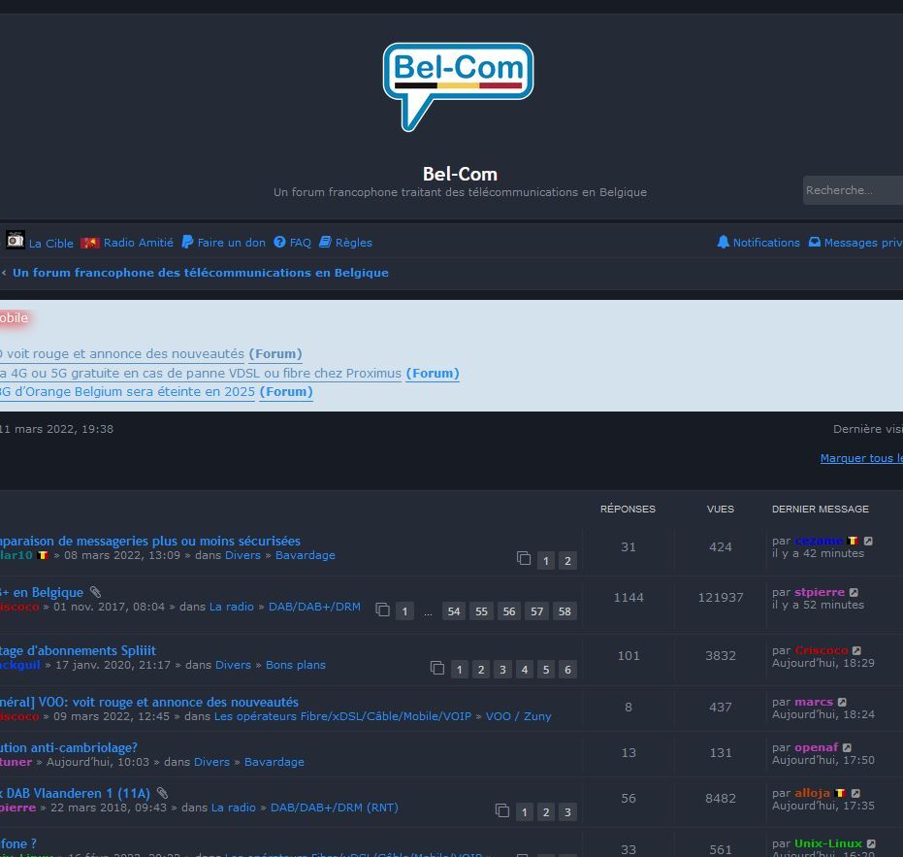
Task: Click the Règles book icon
Action: [325, 242]
